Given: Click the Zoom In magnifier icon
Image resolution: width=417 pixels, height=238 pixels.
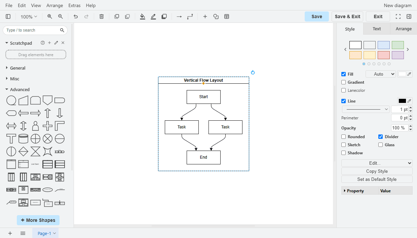Looking at the screenshot, I should [x=50, y=16].
